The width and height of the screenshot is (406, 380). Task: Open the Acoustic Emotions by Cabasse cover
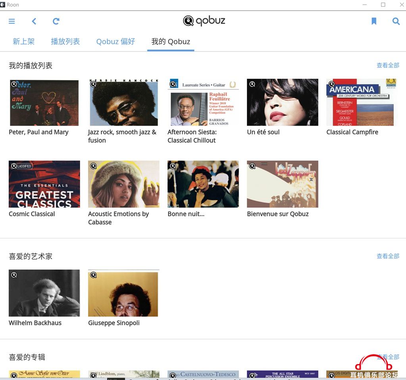[124, 184]
